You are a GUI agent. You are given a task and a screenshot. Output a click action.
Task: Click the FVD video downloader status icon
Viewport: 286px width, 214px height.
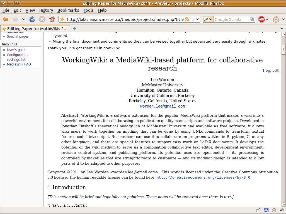coord(266,210)
